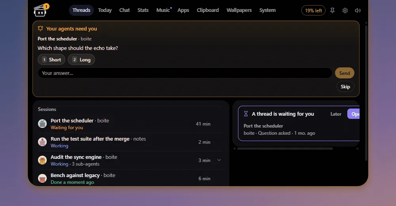Image resolution: width=396 pixels, height=206 pixels.
Task: Click the bell icon beside Your agents need you
Action: pos(40,29)
